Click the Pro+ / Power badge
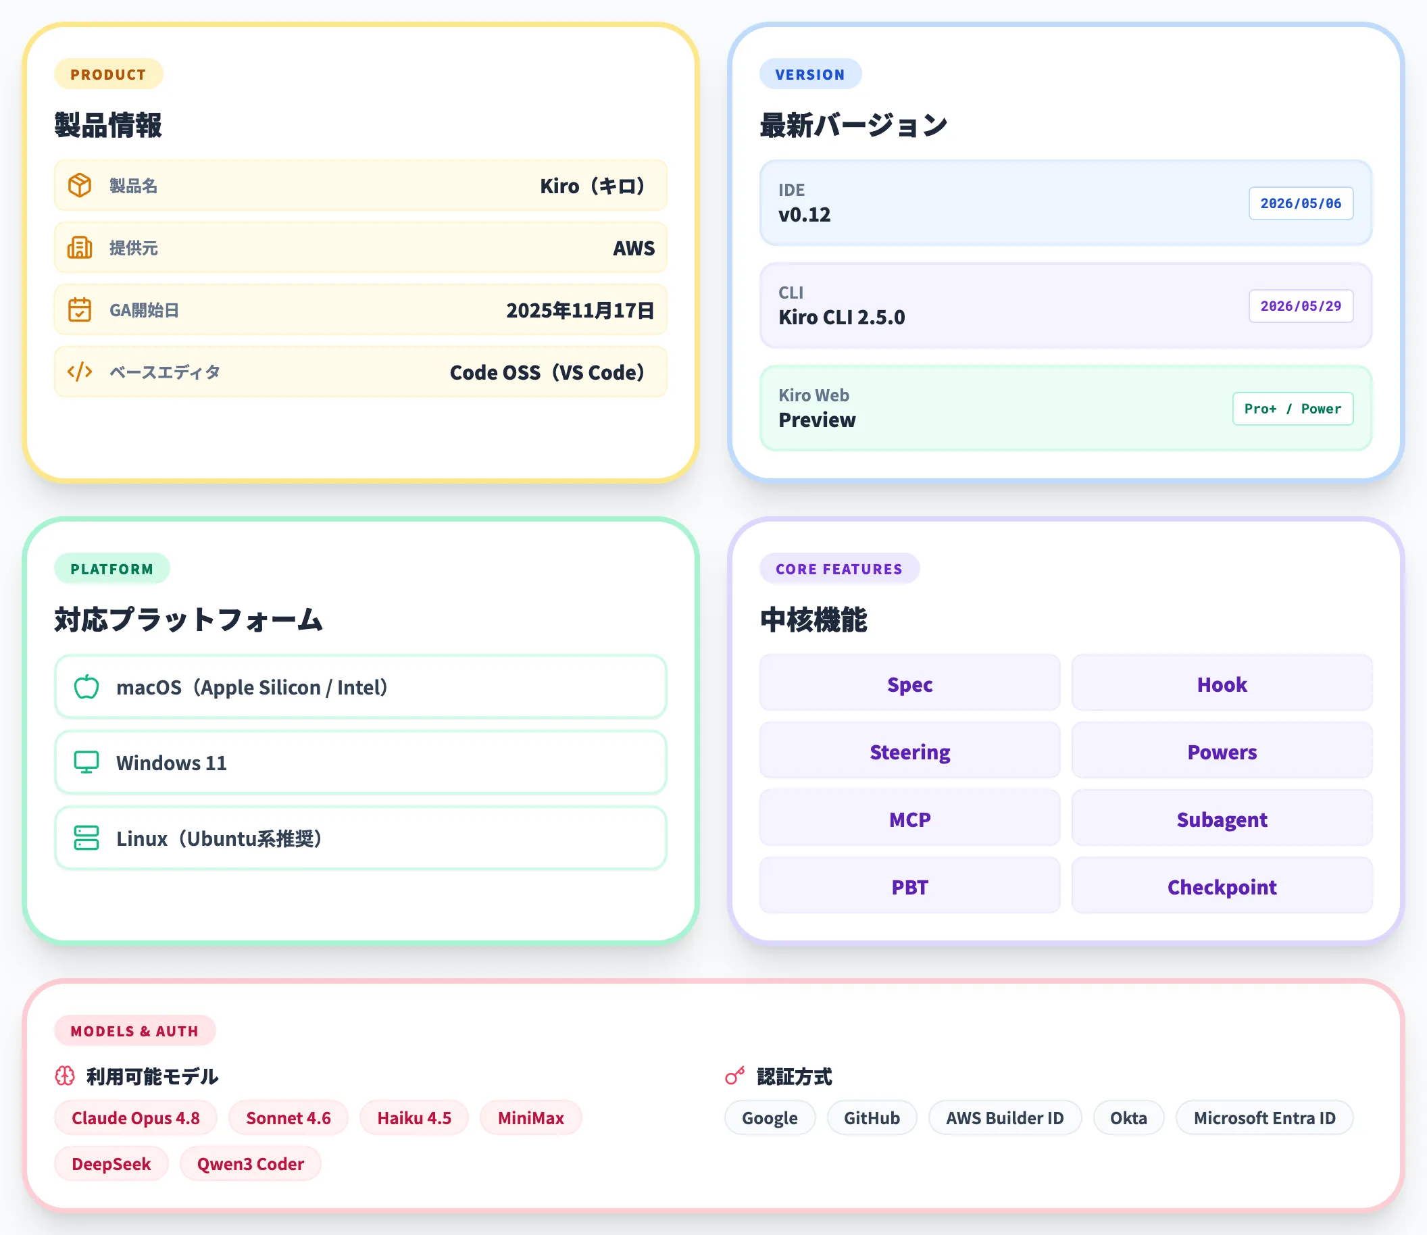The image size is (1427, 1235). point(1293,409)
